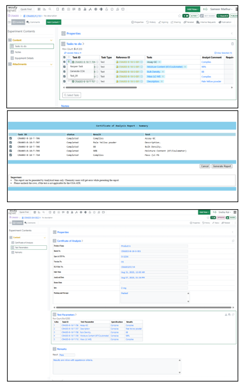Click the Quick Find box in top screenshot

click(x=26, y=9)
